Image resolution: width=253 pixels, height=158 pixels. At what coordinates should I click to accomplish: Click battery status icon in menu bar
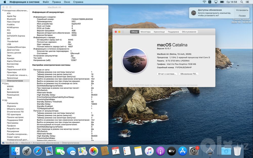point(222,2)
